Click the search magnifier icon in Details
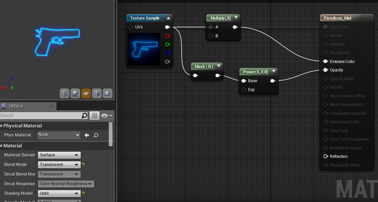This screenshot has width=378, height=202. tap(85, 116)
